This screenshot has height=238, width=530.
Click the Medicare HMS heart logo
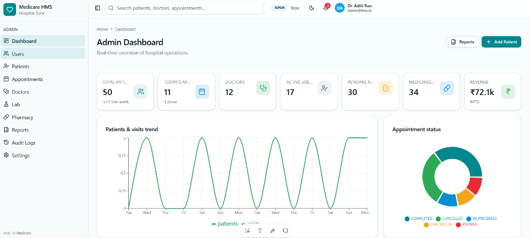pos(10,9)
